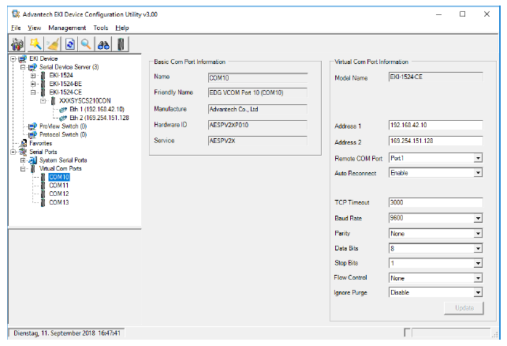Click the device icon beside EKI-1524-BE
The width and height of the screenshot is (507, 346).
click(43, 84)
